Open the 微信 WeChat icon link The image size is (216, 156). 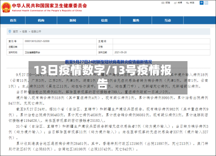[190, 3]
